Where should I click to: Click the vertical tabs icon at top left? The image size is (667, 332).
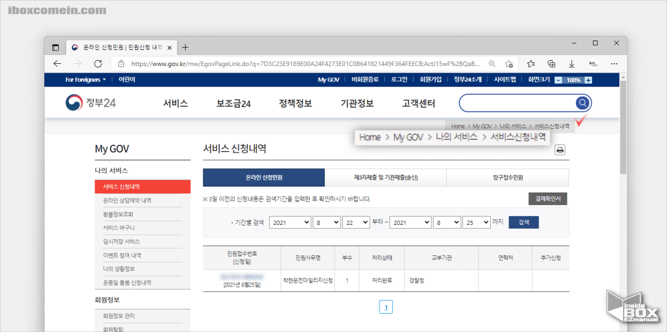click(x=55, y=48)
